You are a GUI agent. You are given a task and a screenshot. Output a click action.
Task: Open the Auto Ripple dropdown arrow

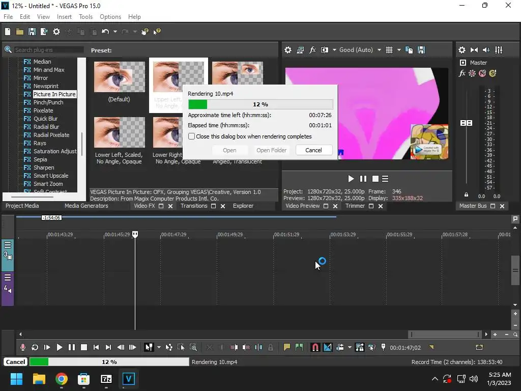350,347
